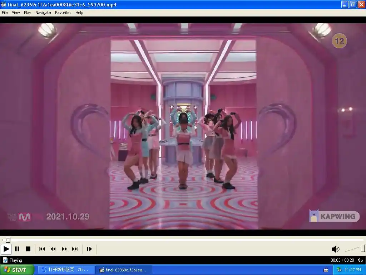Pause the video playback
366x275 pixels.
[x=17, y=249]
